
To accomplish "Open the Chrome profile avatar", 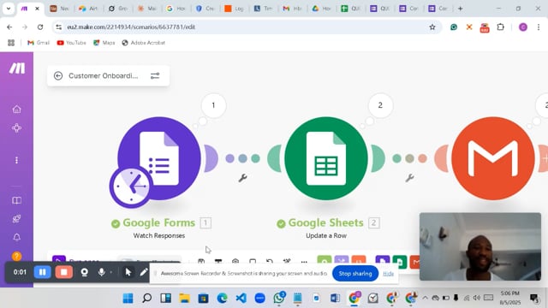I will [523, 27].
